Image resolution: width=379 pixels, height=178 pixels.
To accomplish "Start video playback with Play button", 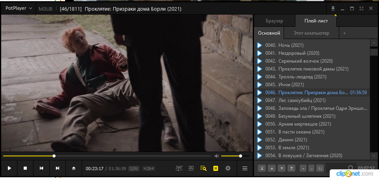I will click(9, 168).
